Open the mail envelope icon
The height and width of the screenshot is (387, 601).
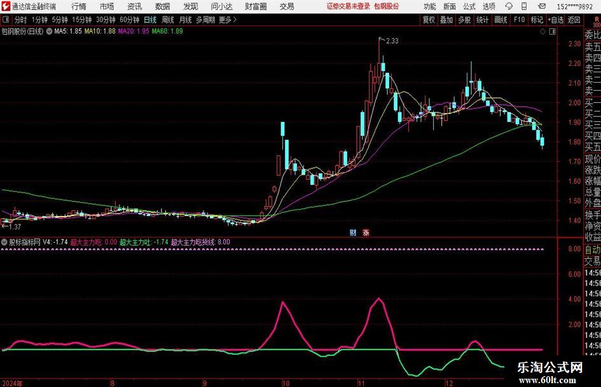[x=542, y=6]
